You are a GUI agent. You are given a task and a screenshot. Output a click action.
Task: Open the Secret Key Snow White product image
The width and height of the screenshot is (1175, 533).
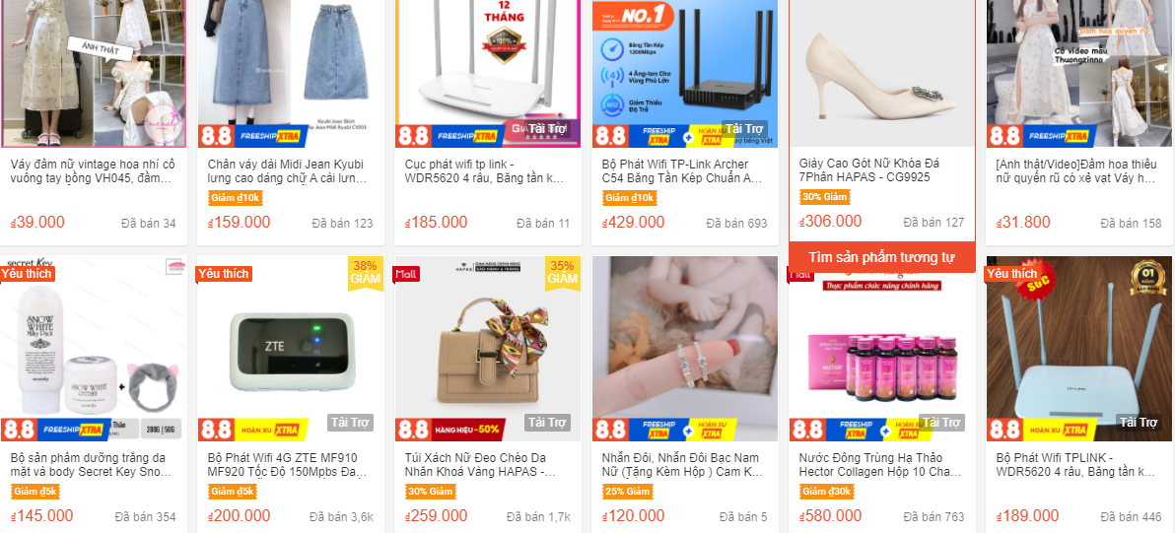(94, 349)
